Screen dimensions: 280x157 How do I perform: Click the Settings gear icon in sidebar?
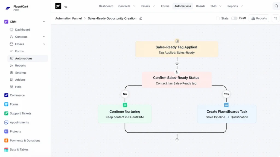[x=11, y=73]
